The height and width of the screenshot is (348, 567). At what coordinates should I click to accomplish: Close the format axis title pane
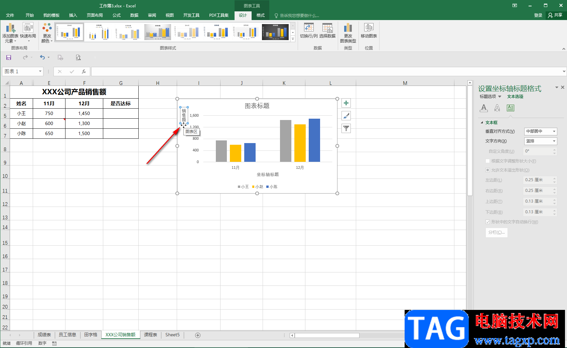[563, 87]
